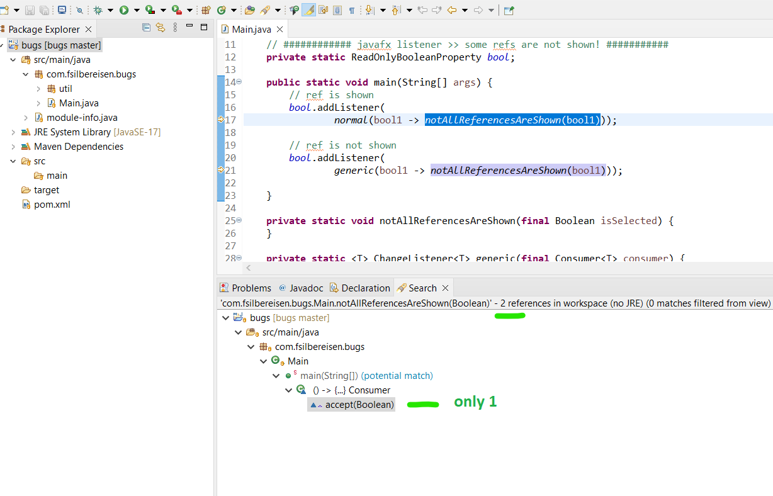Viewport: 773px width, 496px height.
Task: Launch Run with Coverage
Action: tap(149, 9)
